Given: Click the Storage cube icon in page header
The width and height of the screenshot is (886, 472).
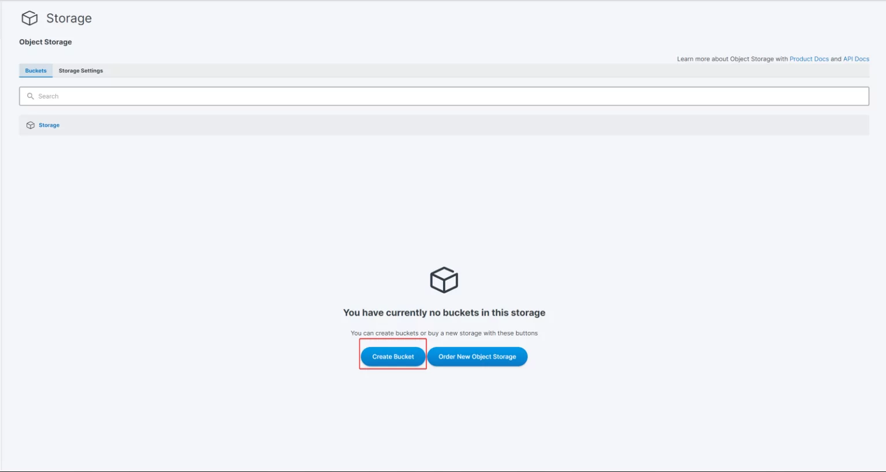Looking at the screenshot, I should pos(29,18).
